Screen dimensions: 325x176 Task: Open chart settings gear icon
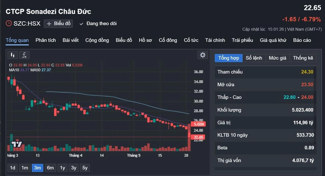coord(203,55)
